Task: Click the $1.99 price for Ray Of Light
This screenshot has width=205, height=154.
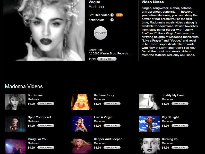Action: [165, 126]
